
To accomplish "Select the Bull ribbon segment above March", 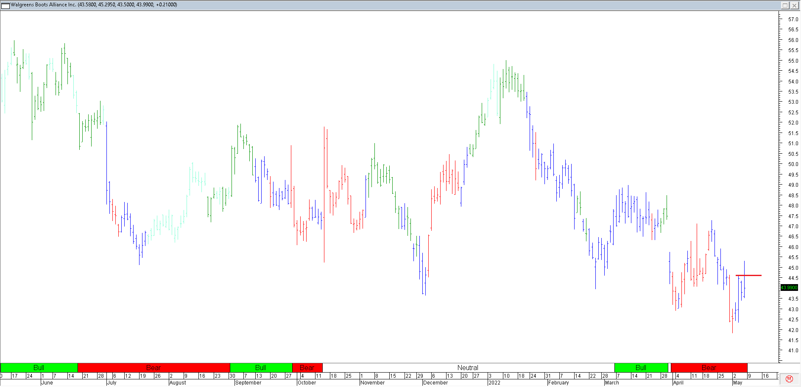I will 641,368.
